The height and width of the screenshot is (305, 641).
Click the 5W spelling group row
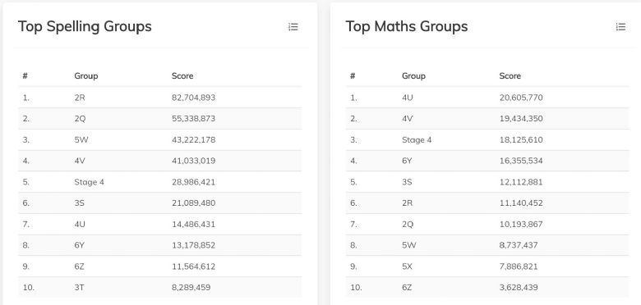tap(160, 140)
